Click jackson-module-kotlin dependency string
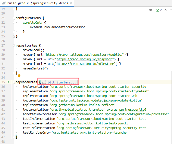Screen dimensions: 172x144 coord(96,100)
